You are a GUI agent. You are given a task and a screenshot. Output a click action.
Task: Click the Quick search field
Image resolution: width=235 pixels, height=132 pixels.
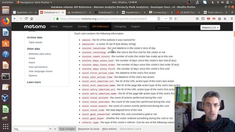(x=178, y=28)
